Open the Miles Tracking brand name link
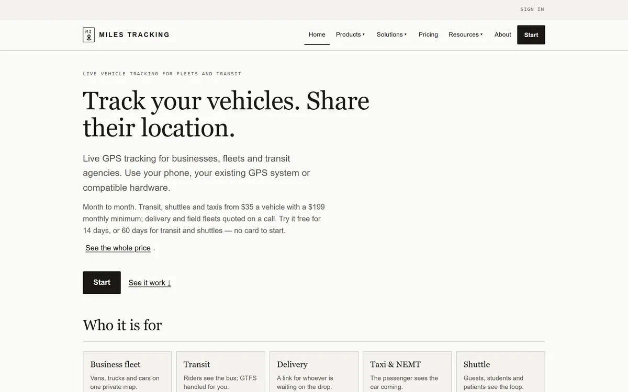628x392 pixels. pyautogui.click(x=134, y=34)
